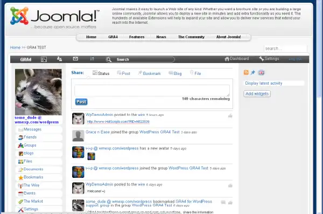Open The Wire in the sidebar

pos(39,185)
